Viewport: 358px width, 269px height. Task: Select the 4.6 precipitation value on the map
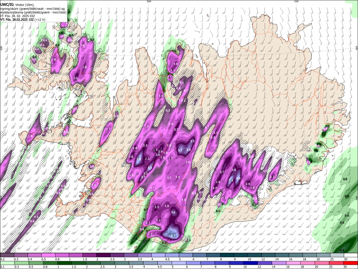coord(239,178)
